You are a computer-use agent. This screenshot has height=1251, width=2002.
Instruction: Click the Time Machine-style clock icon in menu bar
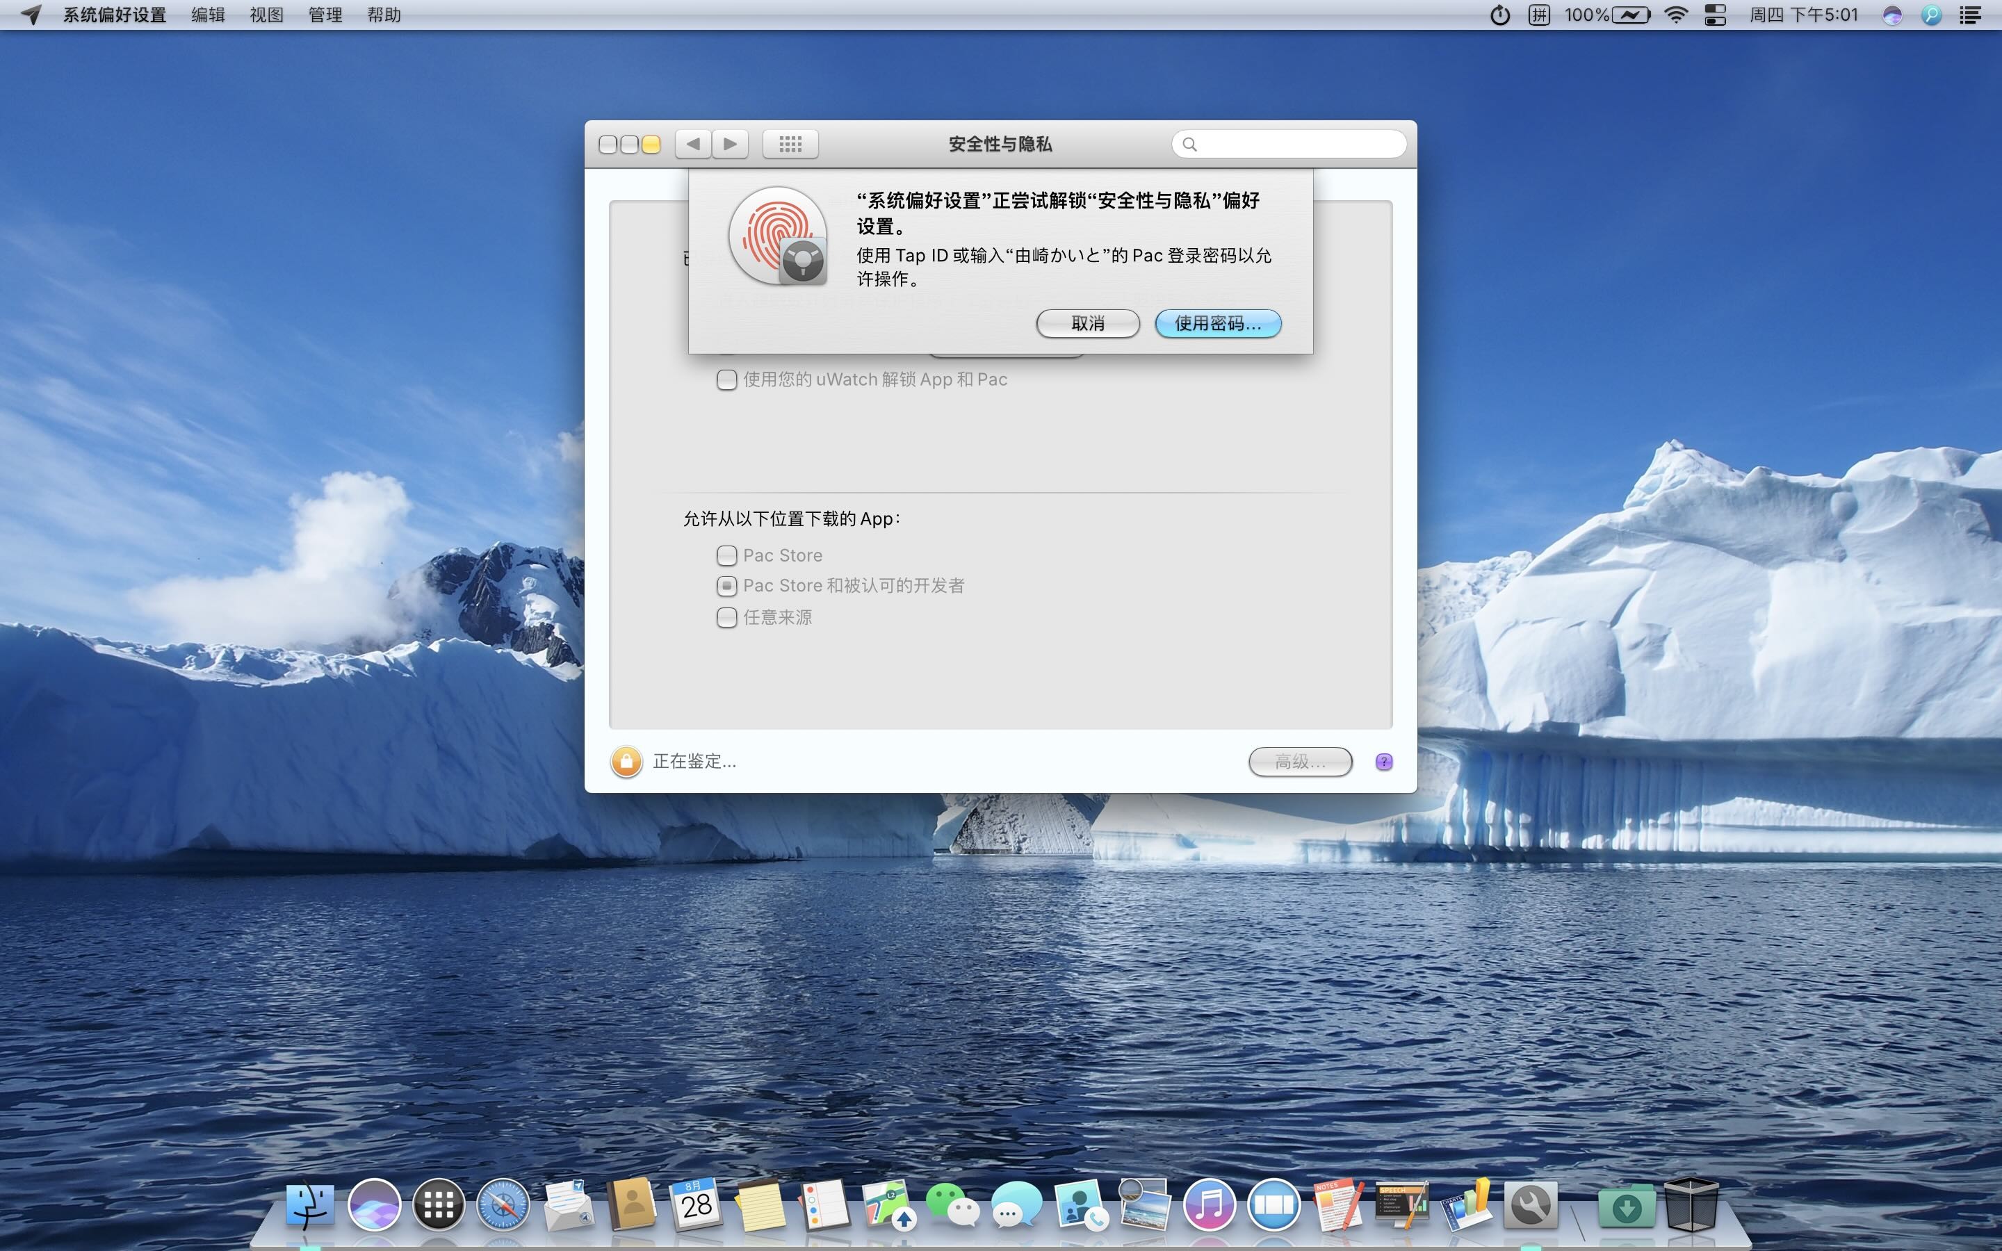click(1500, 15)
